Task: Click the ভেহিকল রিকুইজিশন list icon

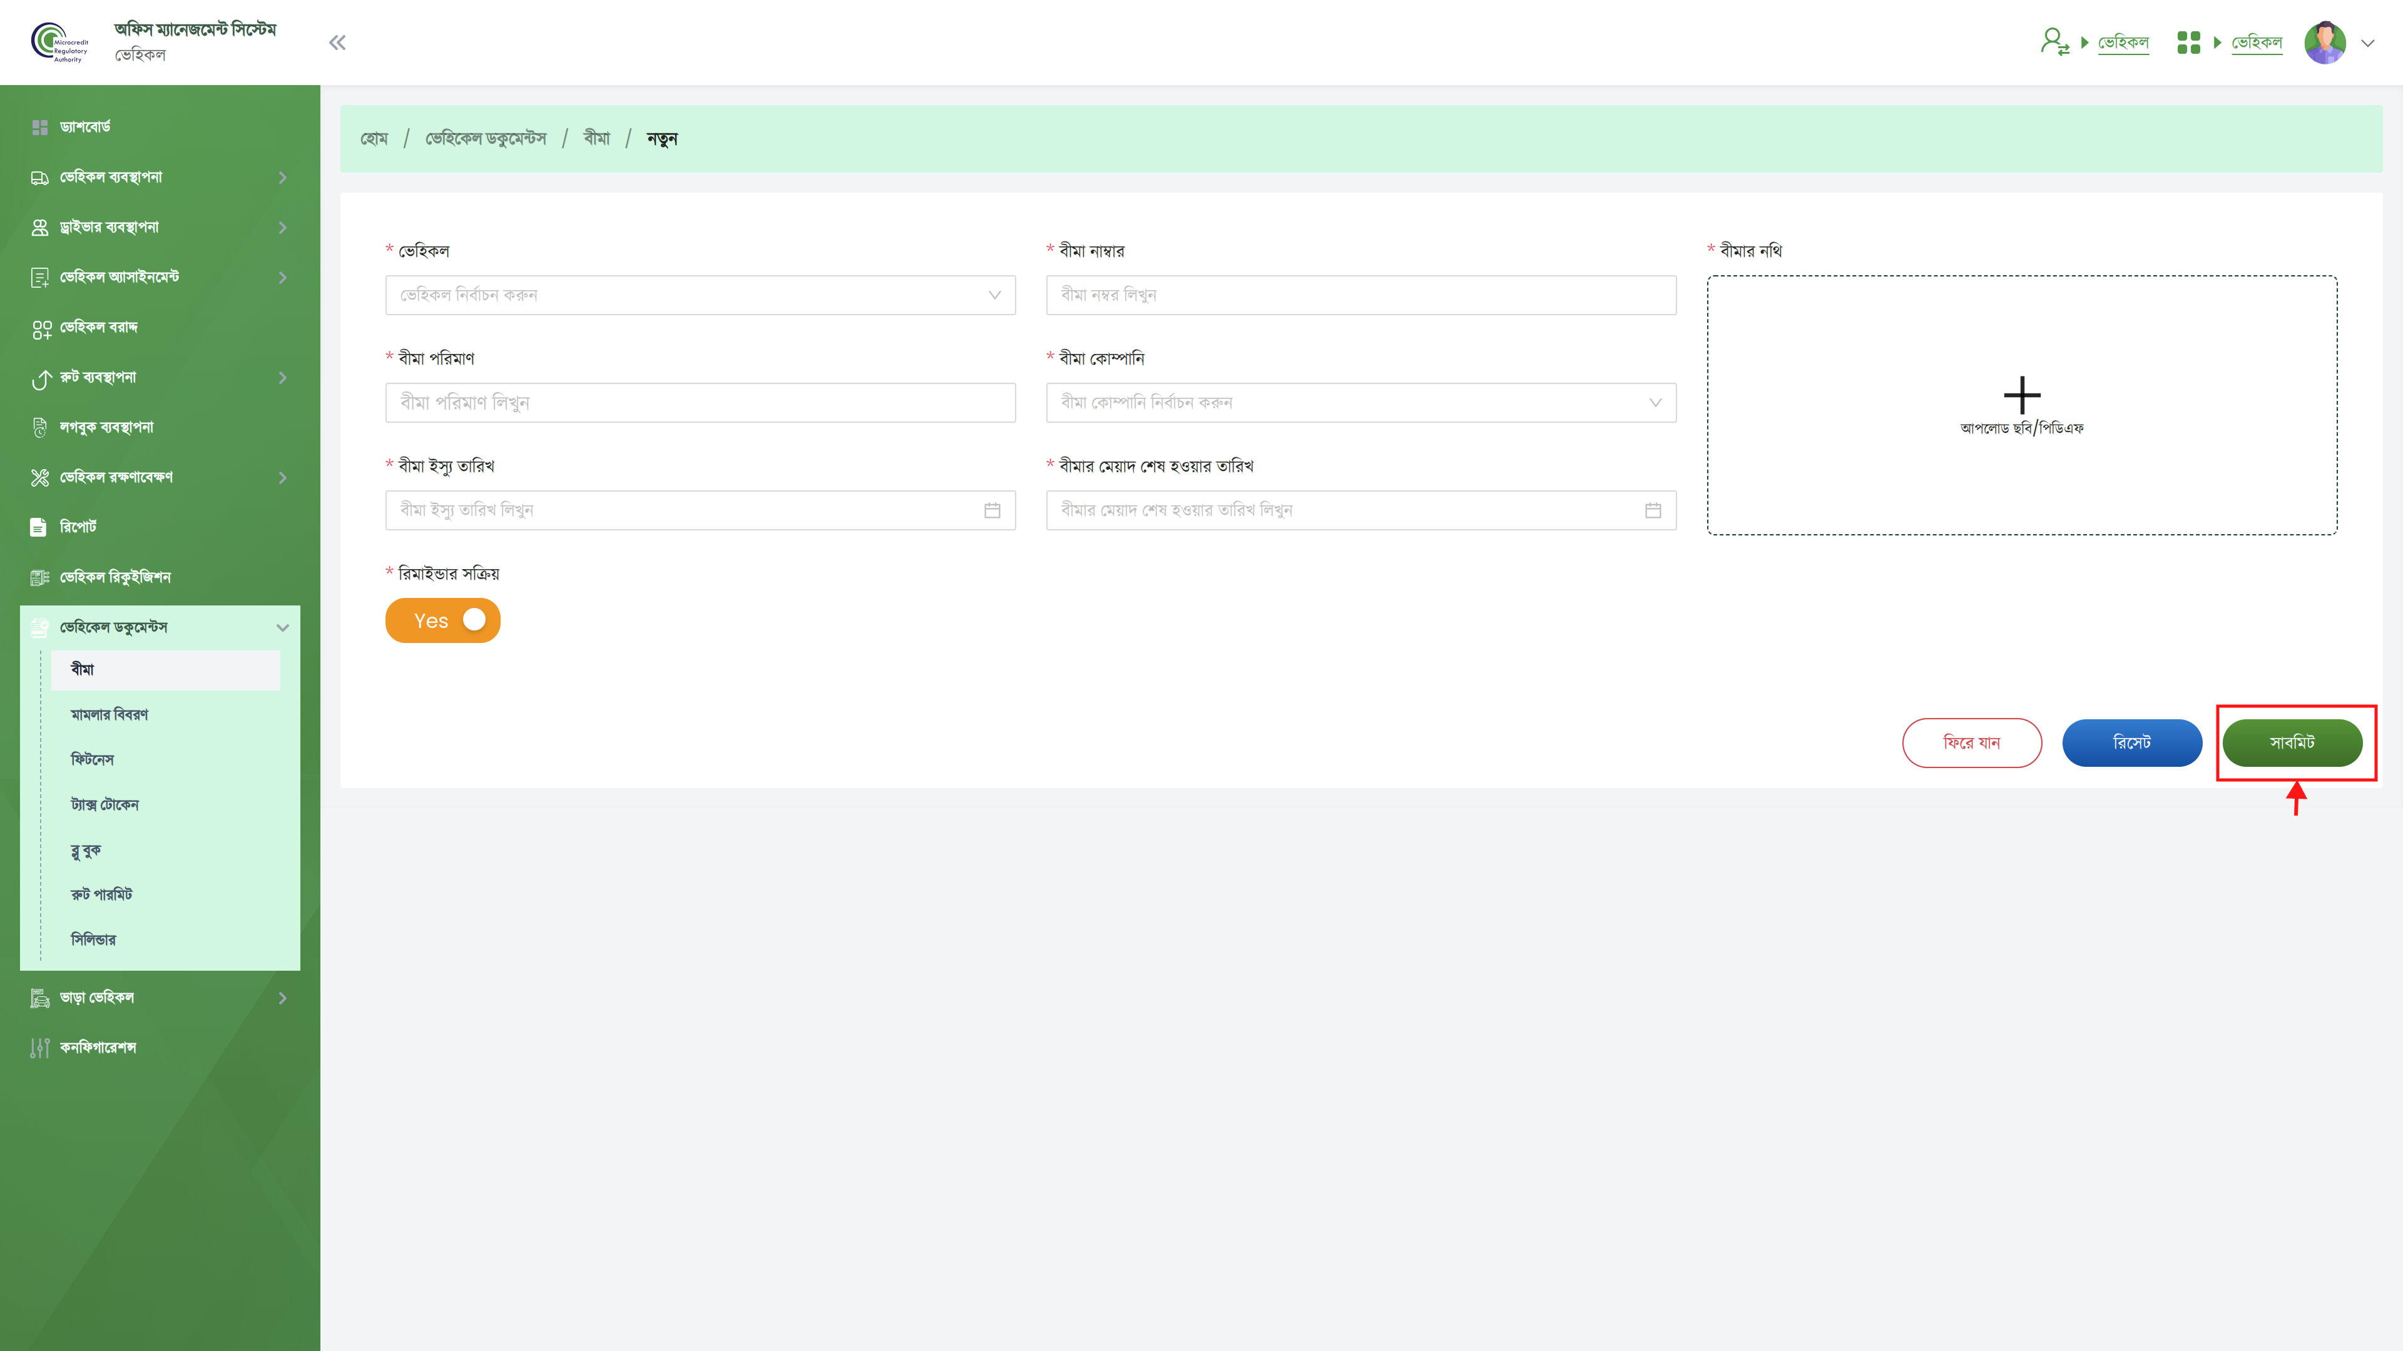Action: pyautogui.click(x=39, y=577)
